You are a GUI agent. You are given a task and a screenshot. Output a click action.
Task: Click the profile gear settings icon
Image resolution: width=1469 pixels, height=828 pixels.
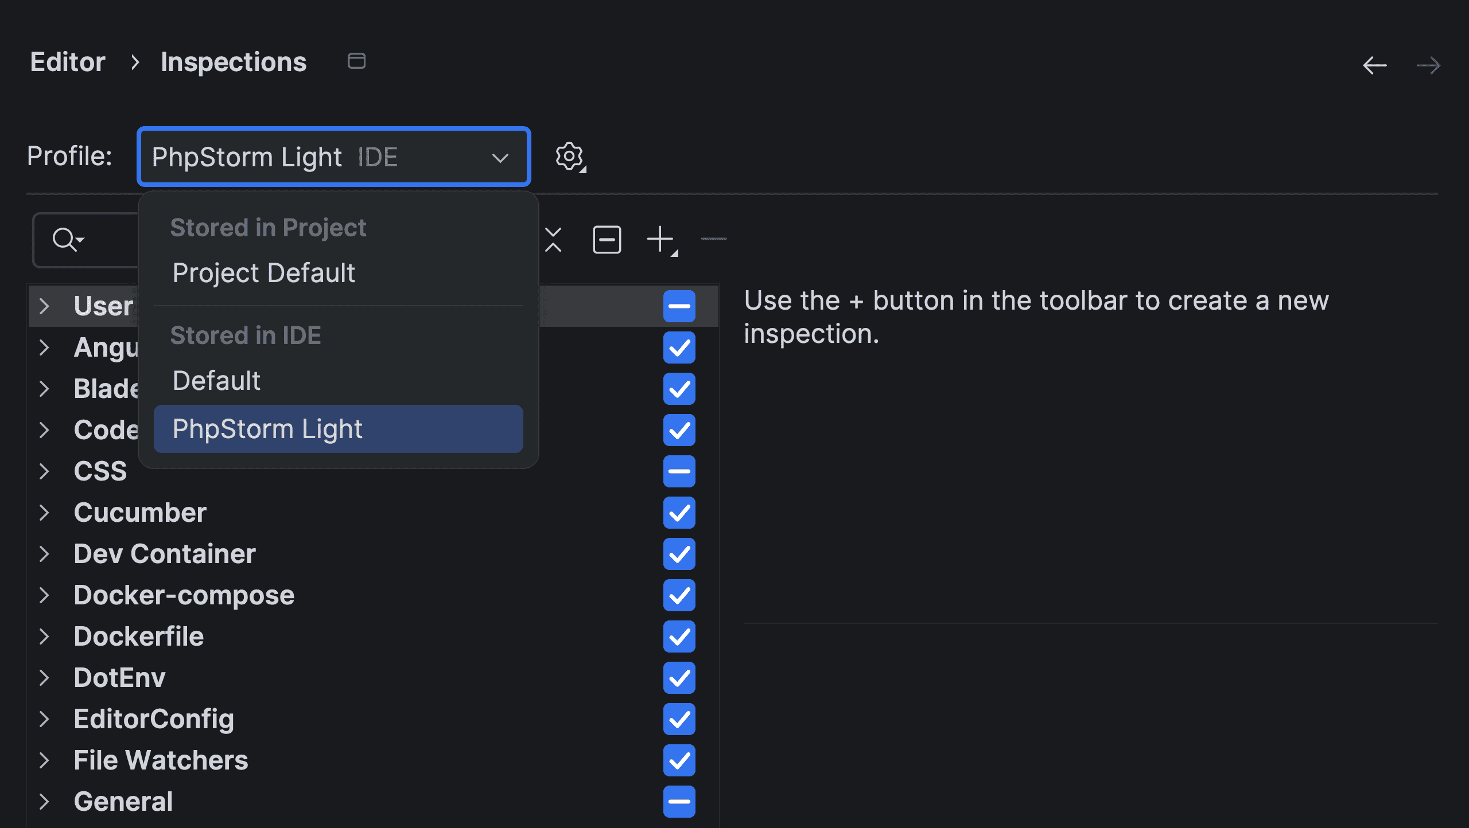click(x=569, y=157)
